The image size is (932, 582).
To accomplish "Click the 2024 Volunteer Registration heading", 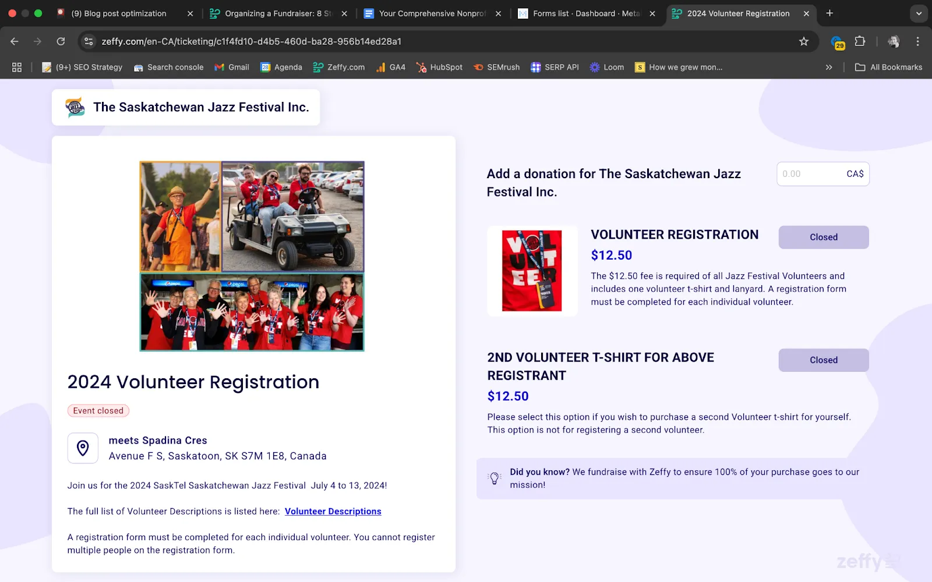I will click(193, 382).
